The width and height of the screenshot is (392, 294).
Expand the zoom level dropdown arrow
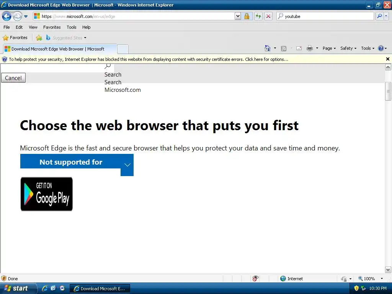tap(382, 279)
